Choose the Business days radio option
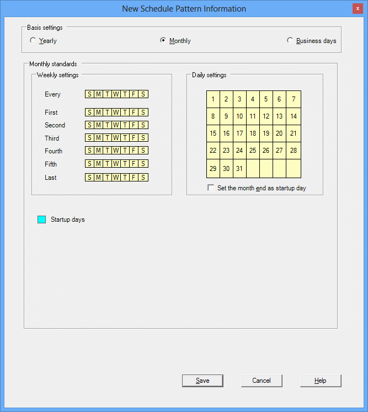The height and width of the screenshot is (412, 368). pyautogui.click(x=290, y=41)
